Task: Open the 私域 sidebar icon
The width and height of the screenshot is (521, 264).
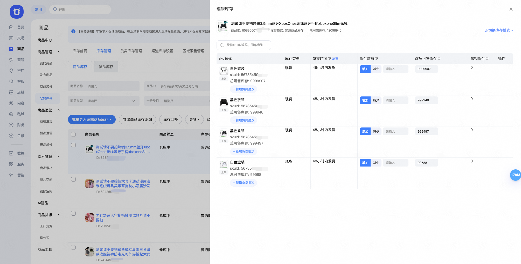Action: click(11, 114)
